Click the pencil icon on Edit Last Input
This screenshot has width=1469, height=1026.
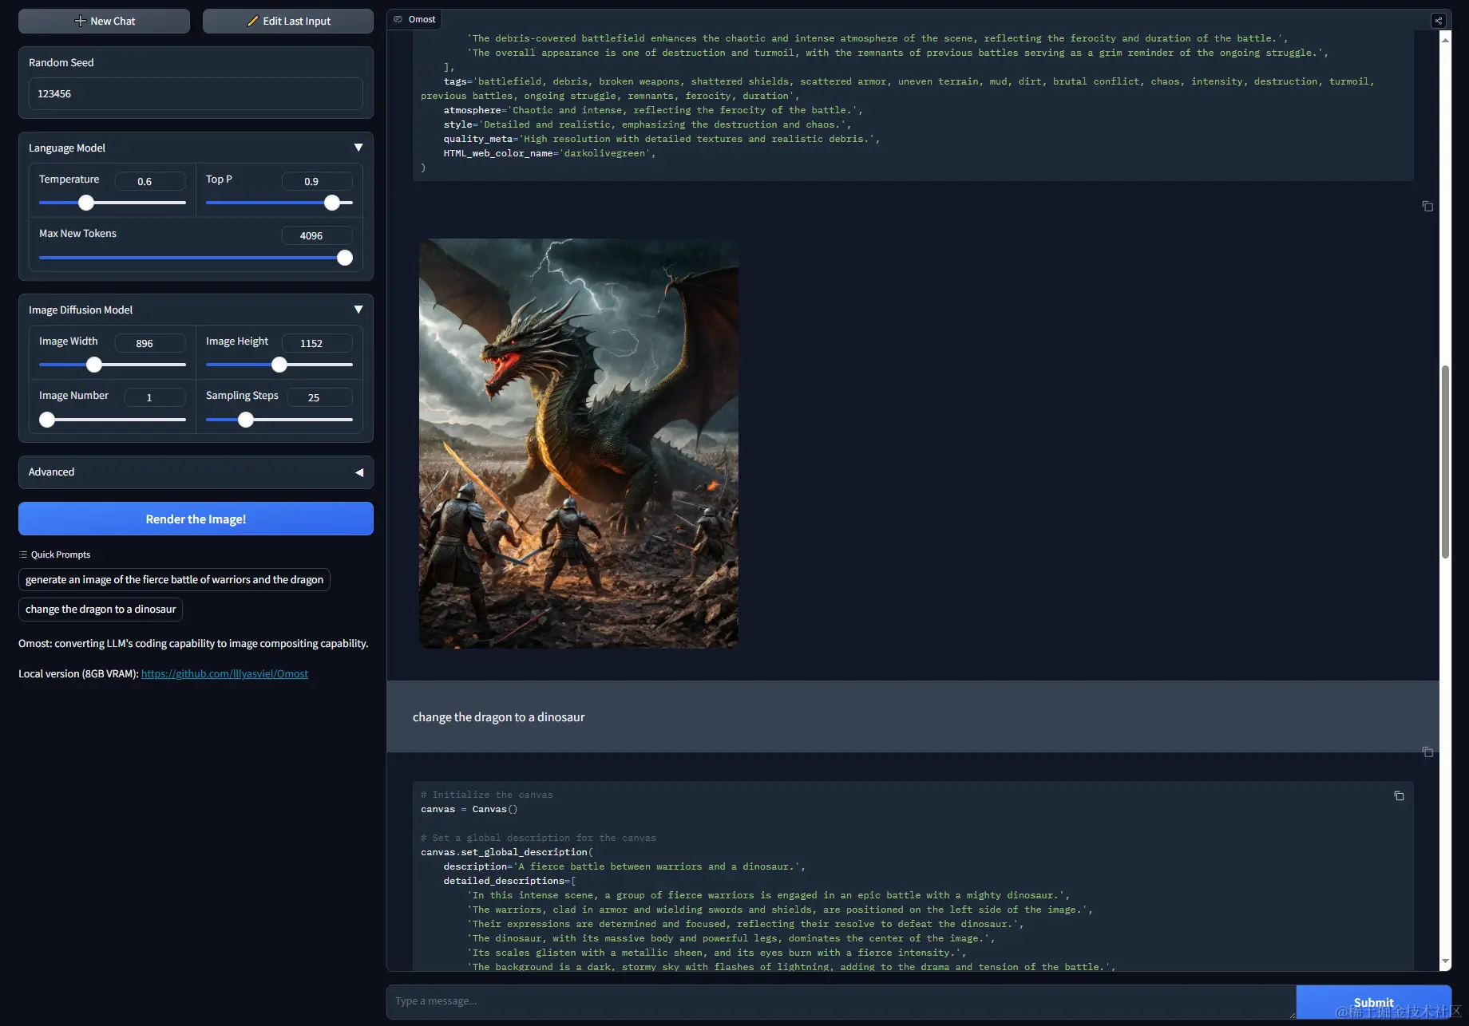point(253,21)
